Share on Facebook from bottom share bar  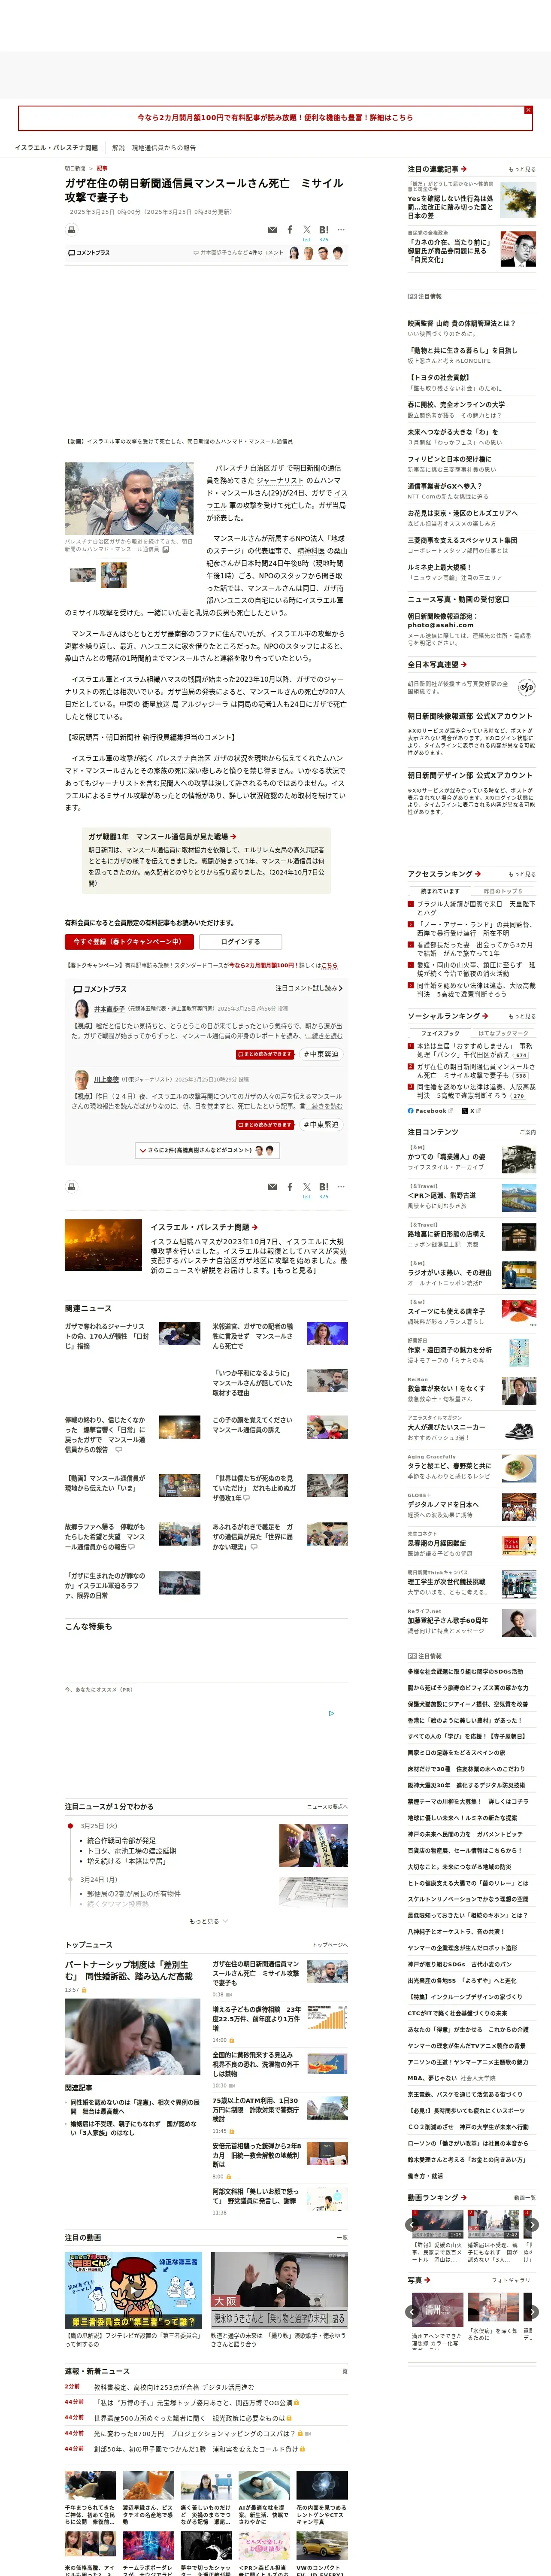pyautogui.click(x=290, y=1187)
